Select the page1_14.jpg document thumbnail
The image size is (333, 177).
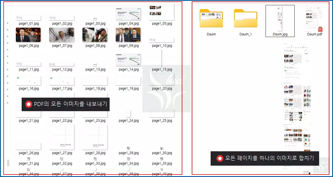pyautogui.click(x=128, y=59)
